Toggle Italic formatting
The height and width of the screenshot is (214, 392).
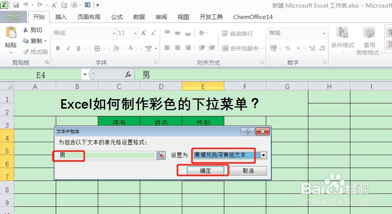(68, 48)
